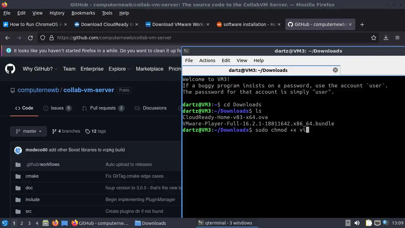Open Firefox Bookmarks menu
Image resolution: width=405 pixels, height=228 pixels.
coord(83,13)
